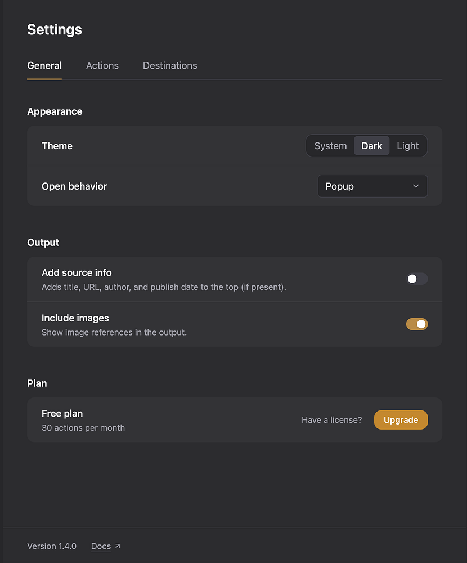467x563 pixels.
Task: Select the Dark theme option
Action: pyautogui.click(x=371, y=146)
